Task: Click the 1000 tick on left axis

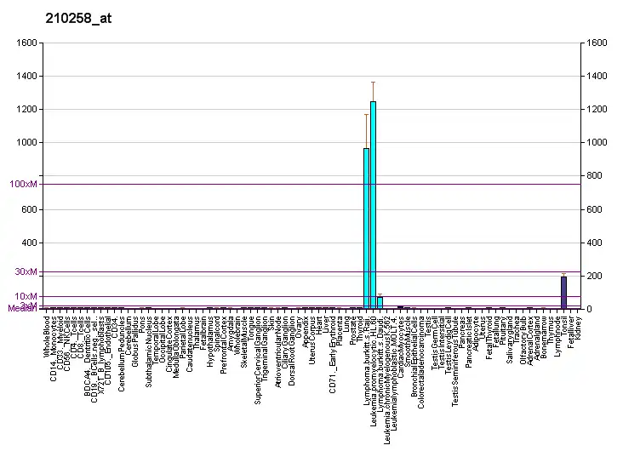Action: [27, 142]
